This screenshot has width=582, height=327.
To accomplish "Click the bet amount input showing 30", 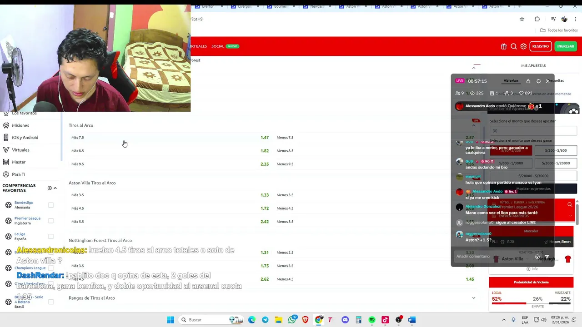I will (x=533, y=131).
